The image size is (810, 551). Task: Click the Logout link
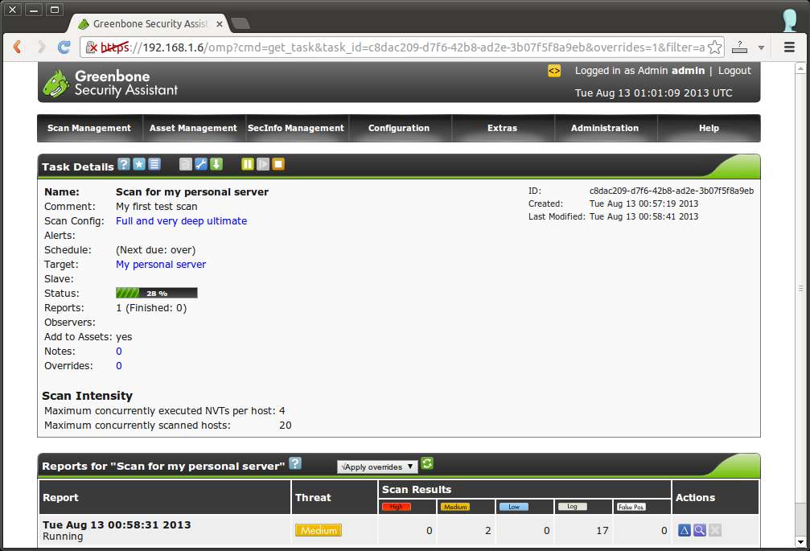(x=734, y=71)
